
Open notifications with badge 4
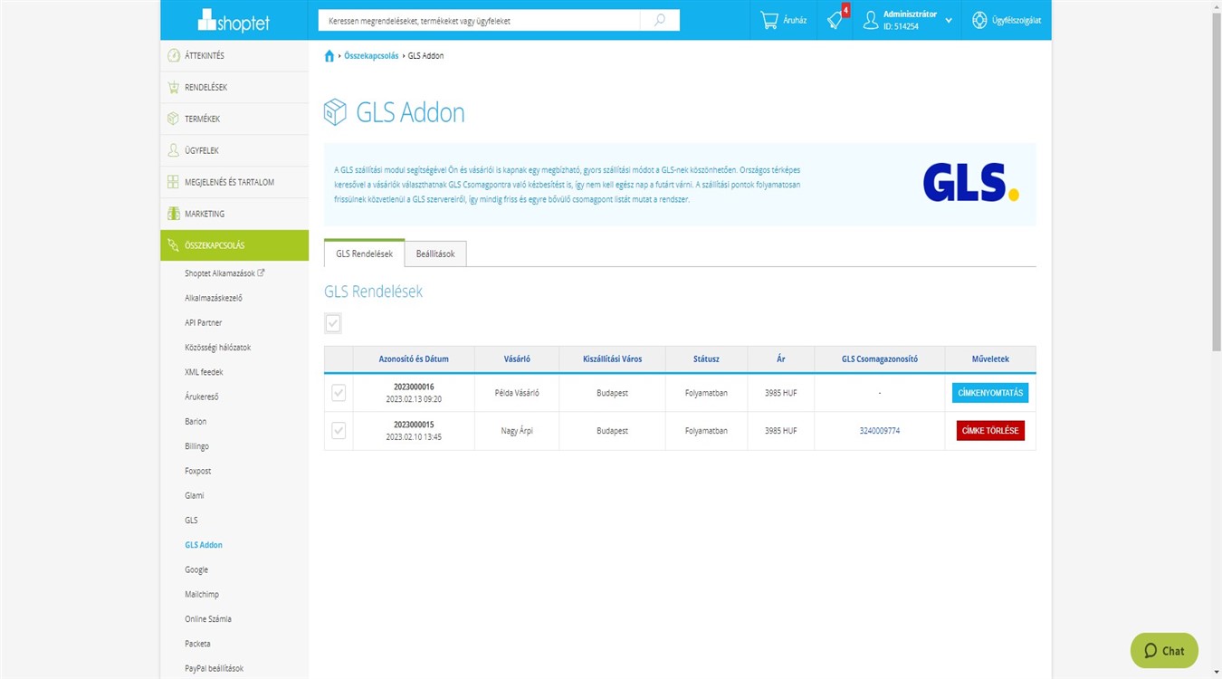835,20
